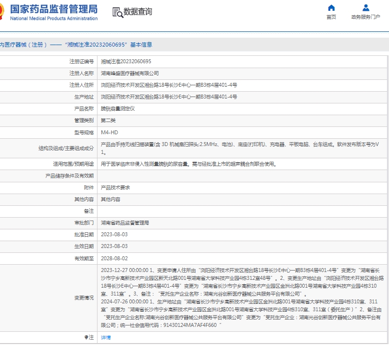Click the 国家药品监督管理局 title
The width and height of the screenshot is (389, 347).
coord(53,9)
